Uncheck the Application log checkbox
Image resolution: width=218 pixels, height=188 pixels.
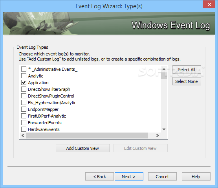tap(24, 82)
